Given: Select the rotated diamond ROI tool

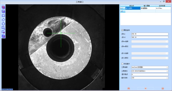Looking at the screenshot, I should click(3, 20).
